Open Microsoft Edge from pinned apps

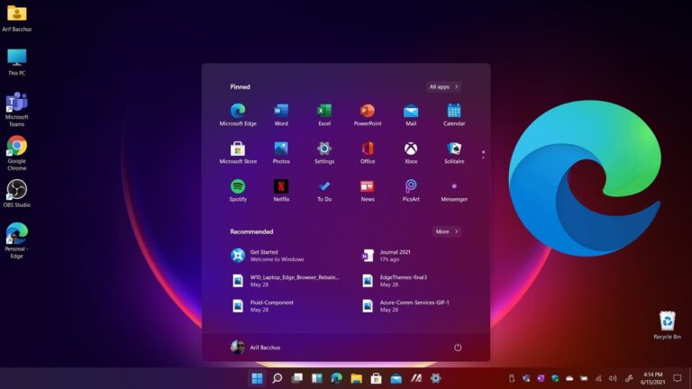click(x=238, y=114)
